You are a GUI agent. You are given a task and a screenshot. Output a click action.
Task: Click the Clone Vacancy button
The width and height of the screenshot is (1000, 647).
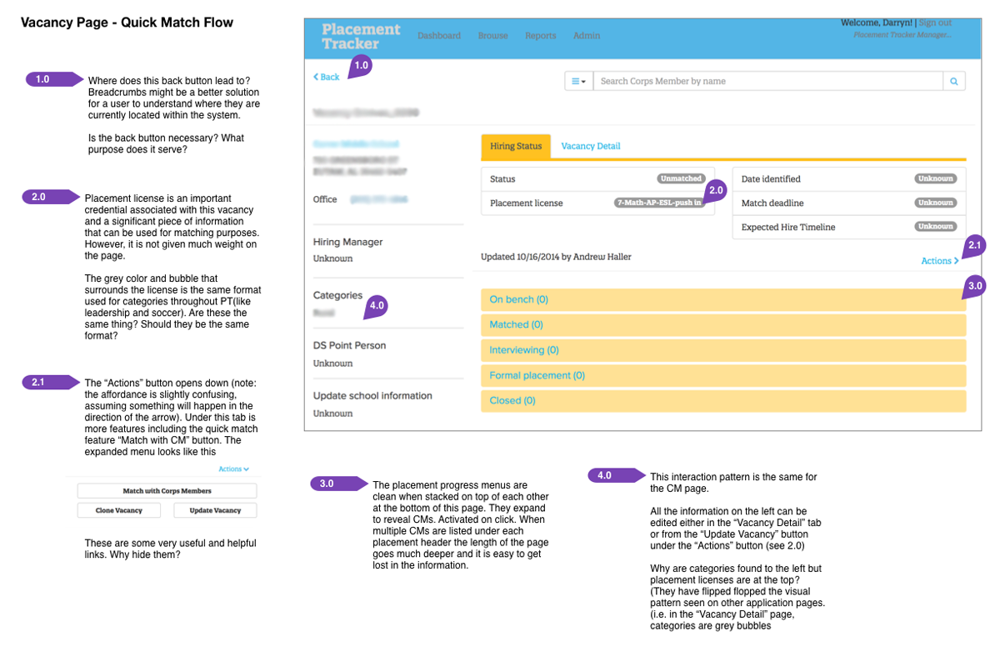coord(119,510)
